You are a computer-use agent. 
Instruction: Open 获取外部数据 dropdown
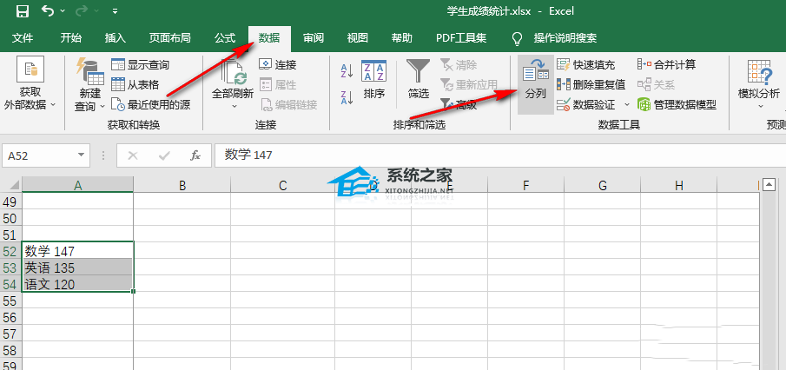pyautogui.click(x=30, y=84)
